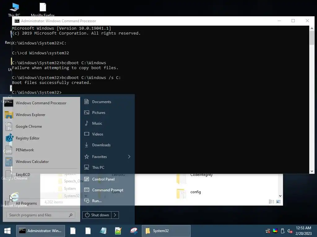Click the Favorites star icon
The width and height of the screenshot is (317, 237).
coord(87,156)
